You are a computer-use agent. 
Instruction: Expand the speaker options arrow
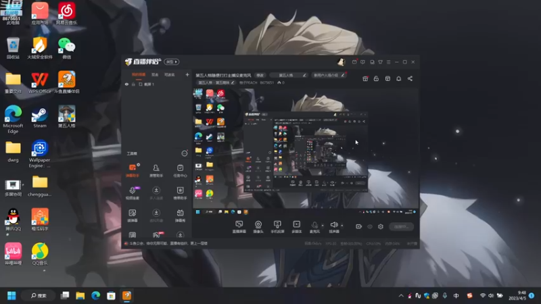pyautogui.click(x=342, y=226)
